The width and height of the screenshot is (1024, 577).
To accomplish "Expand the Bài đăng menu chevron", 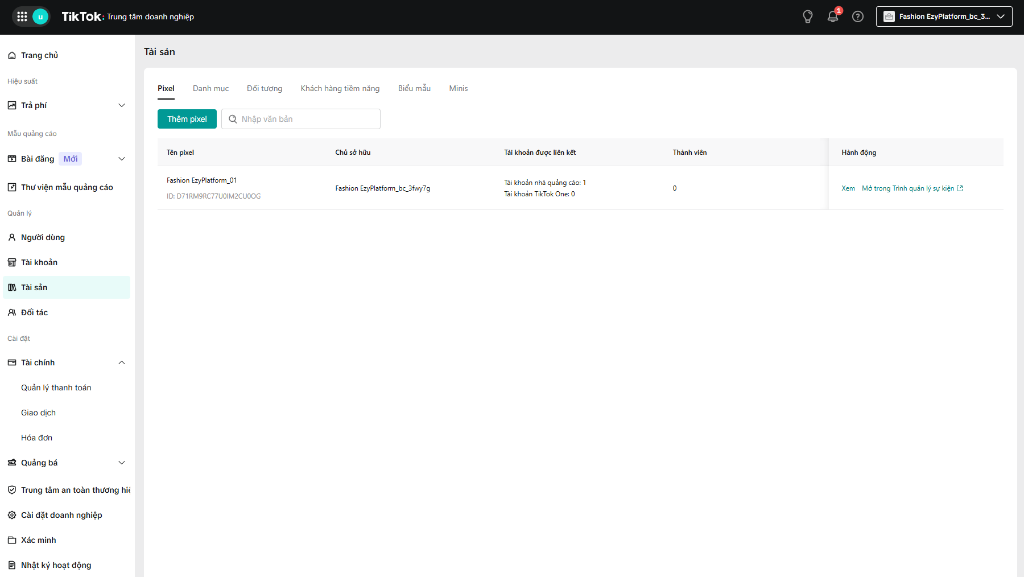I will pos(122,159).
